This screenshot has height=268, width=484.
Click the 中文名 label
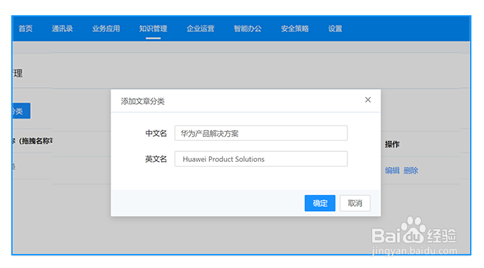[156, 133]
